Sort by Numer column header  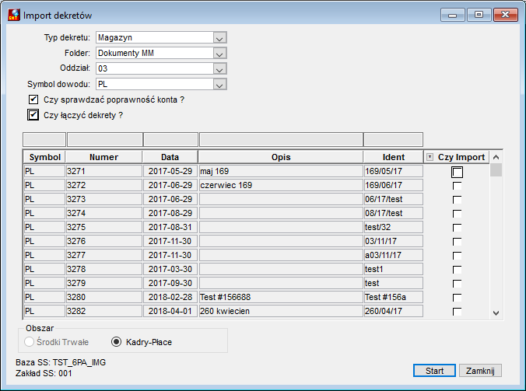click(104, 157)
